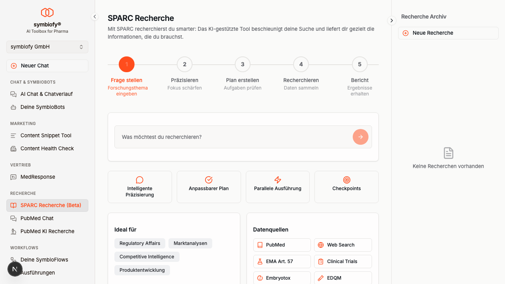Select the Embryotox source icon
The height and width of the screenshot is (284, 505).
coord(260,278)
